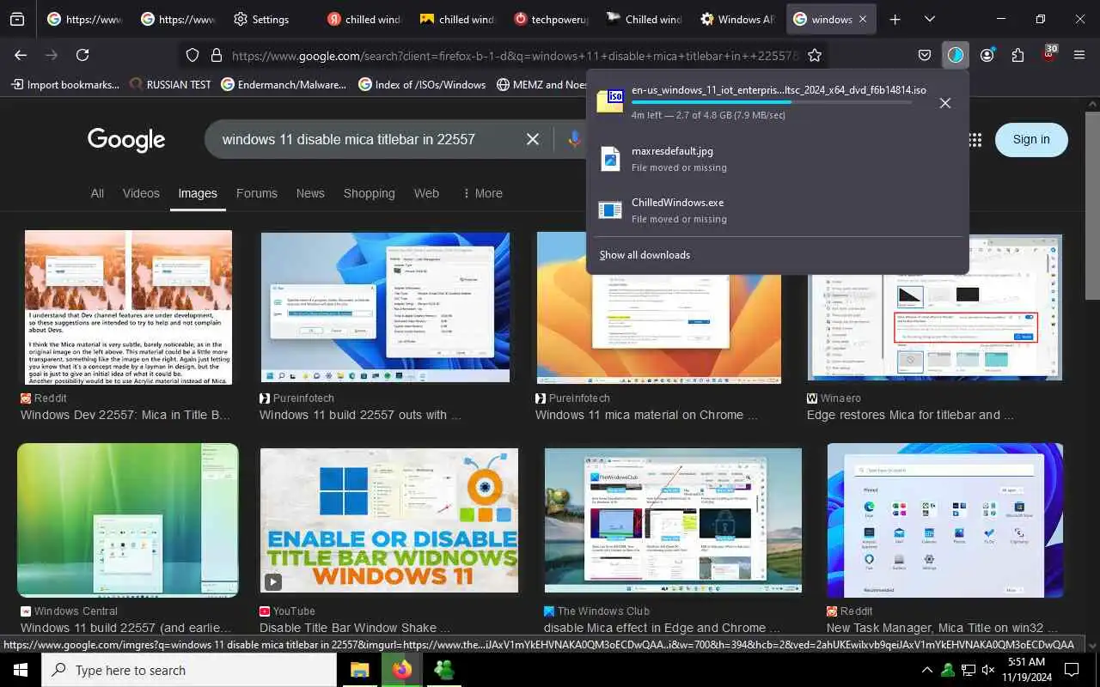The height and width of the screenshot is (687, 1100).
Task: Toggle the downloads panel button
Action: [956, 55]
